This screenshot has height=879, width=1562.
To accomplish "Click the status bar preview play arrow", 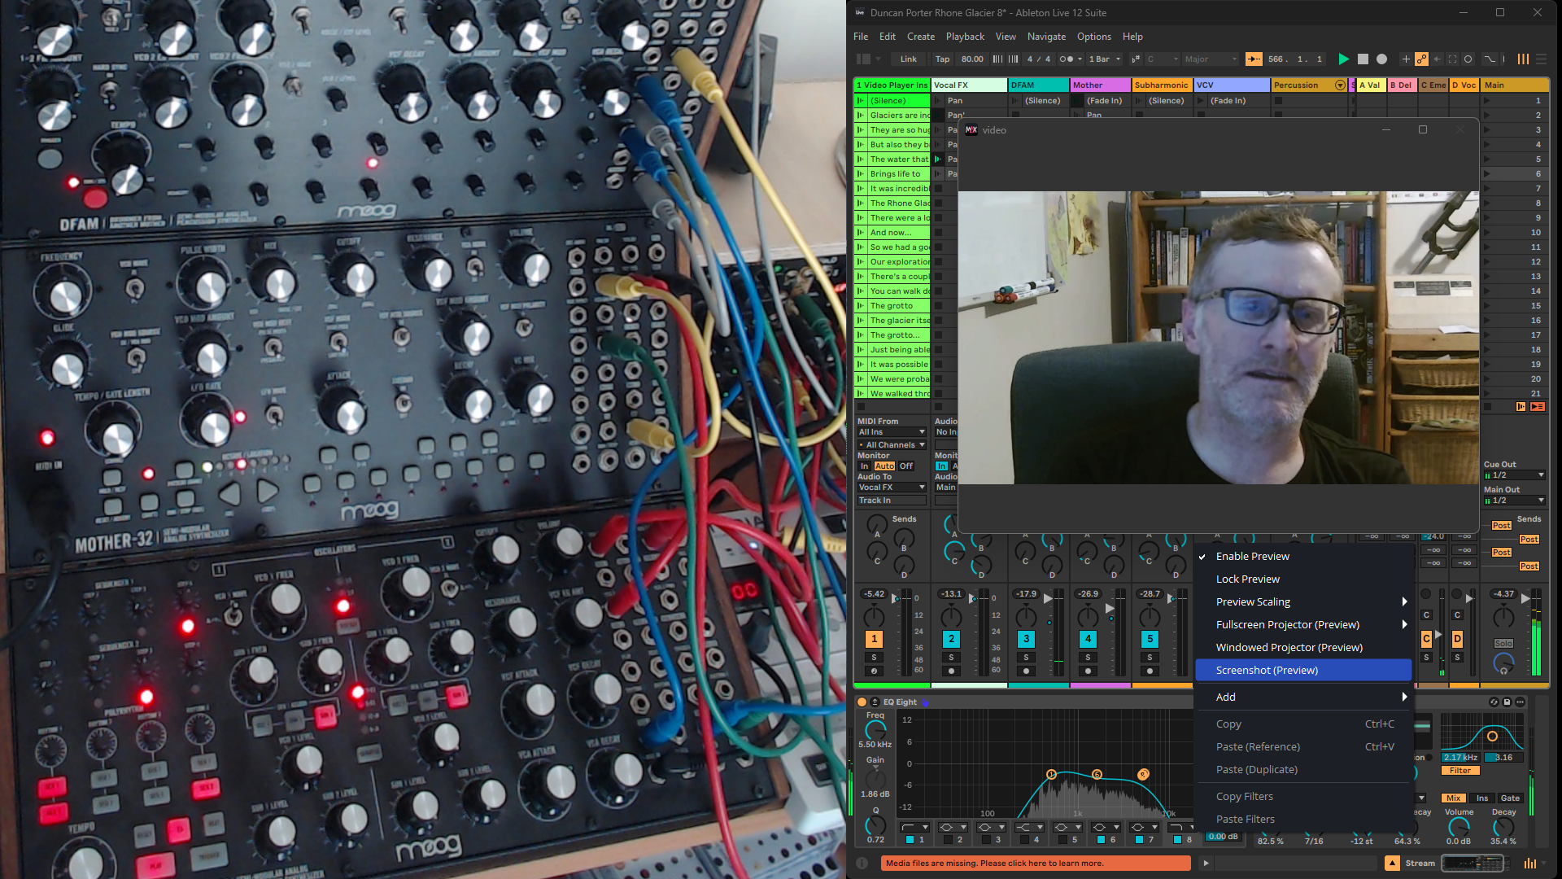I will coord(1206,864).
